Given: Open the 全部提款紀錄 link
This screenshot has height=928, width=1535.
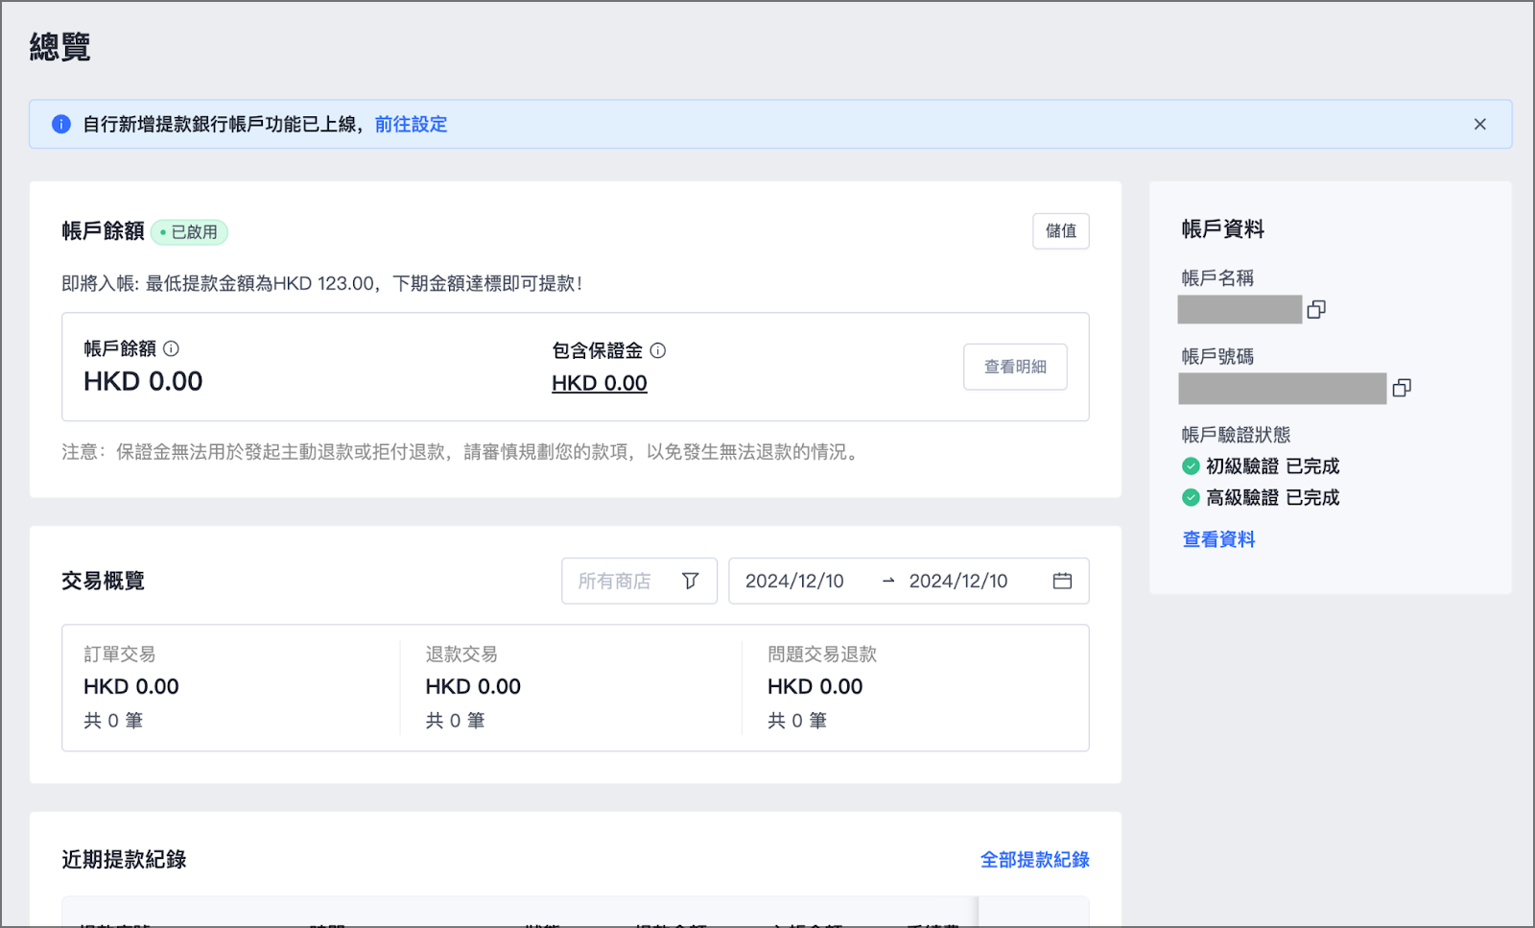Looking at the screenshot, I should pyautogui.click(x=1034, y=860).
